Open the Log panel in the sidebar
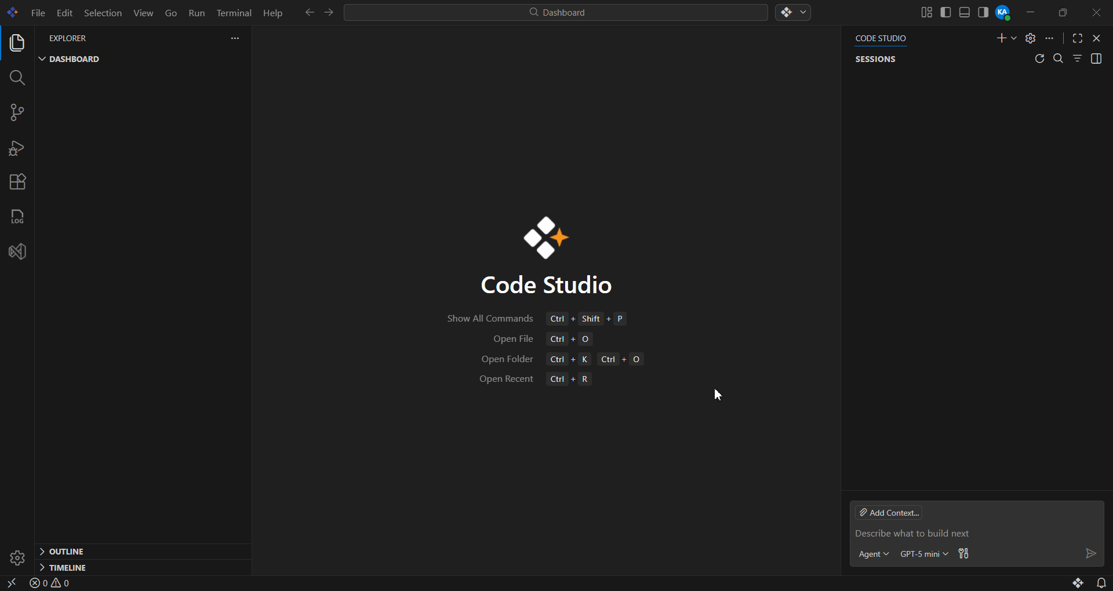Image resolution: width=1113 pixels, height=591 pixels. pos(17,216)
